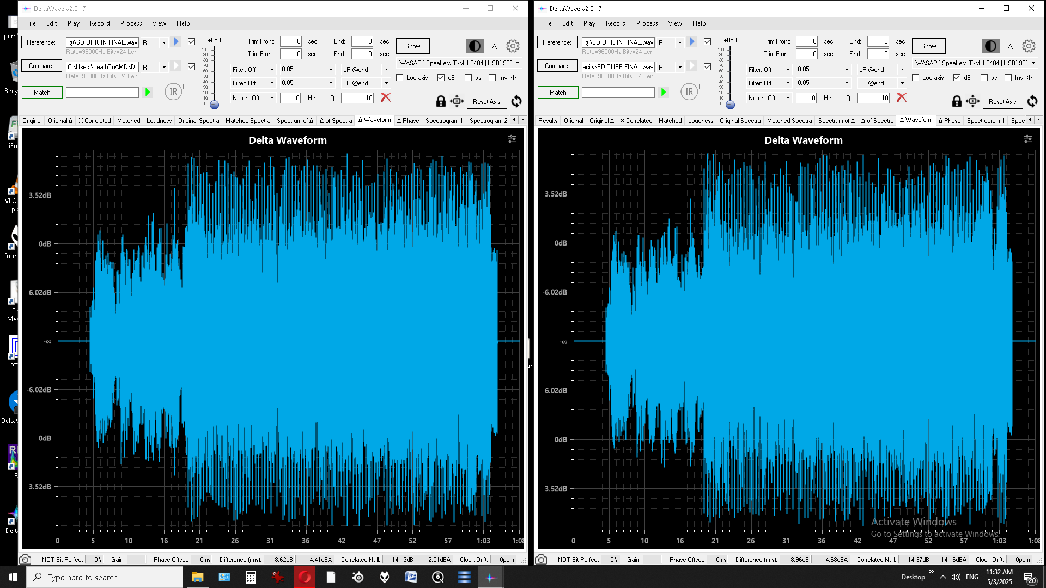Expand the first Filter: Off dropdown in left window
Viewport: 1046px width, 588px height.
coord(253,69)
